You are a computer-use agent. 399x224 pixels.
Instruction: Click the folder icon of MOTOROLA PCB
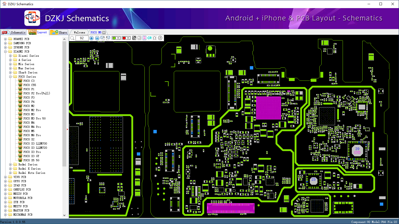coord(10,198)
